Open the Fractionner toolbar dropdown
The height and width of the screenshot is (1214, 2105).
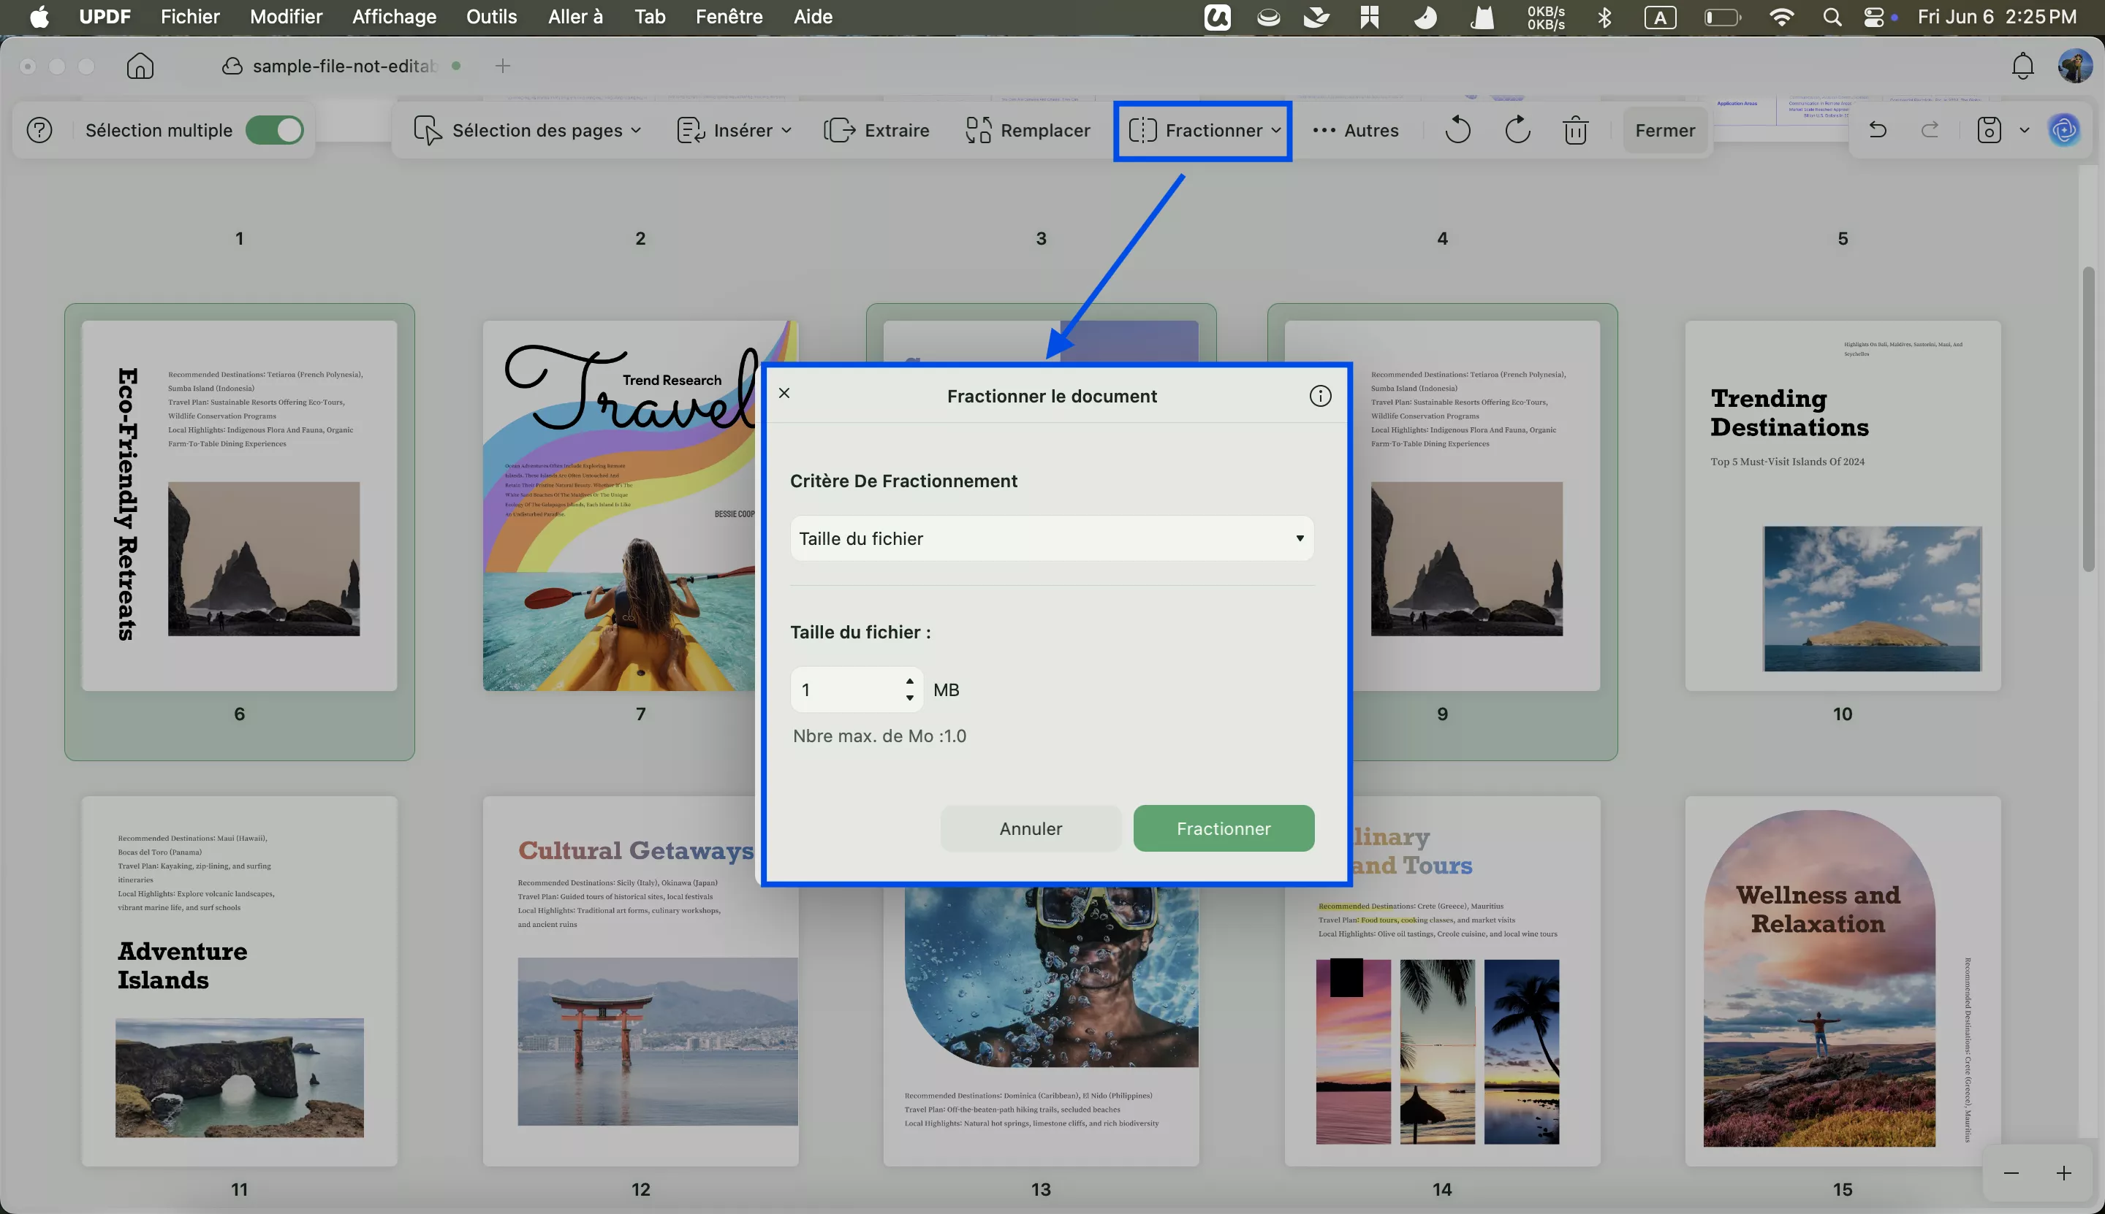pos(1203,130)
